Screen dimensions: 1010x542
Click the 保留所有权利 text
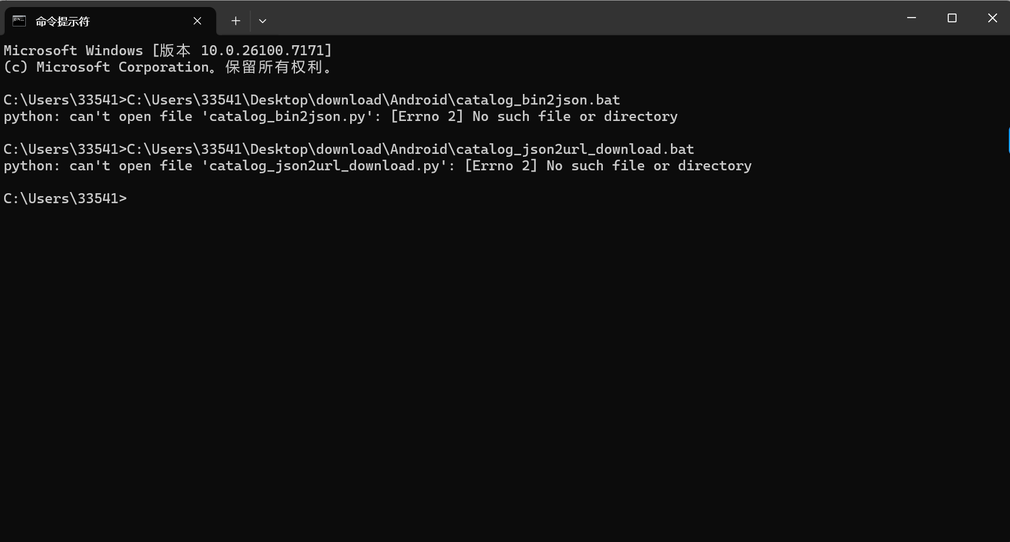click(x=274, y=67)
